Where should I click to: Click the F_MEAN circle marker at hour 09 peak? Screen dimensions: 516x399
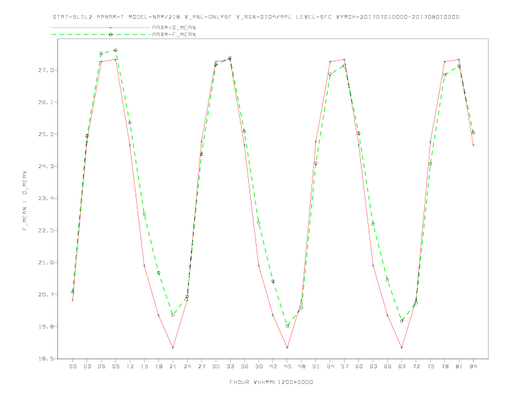tap(115, 50)
